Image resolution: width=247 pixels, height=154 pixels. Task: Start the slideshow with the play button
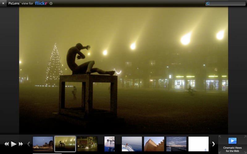(x=14, y=144)
